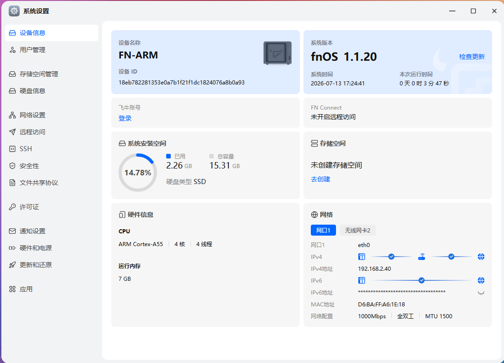Click the 网络 globe header icon
The height and width of the screenshot is (363, 504).
314,215
